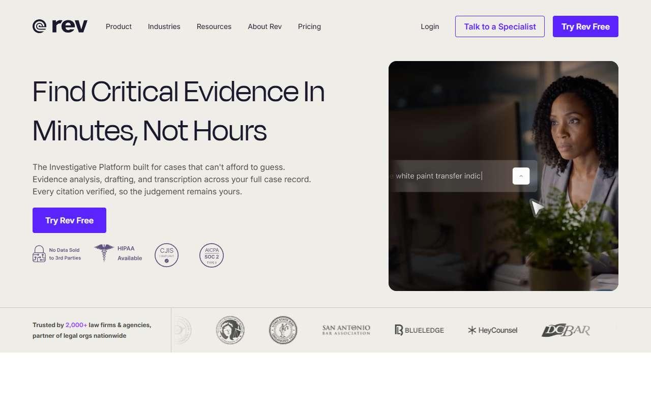Click the BlueLedge logo

[x=419, y=330]
